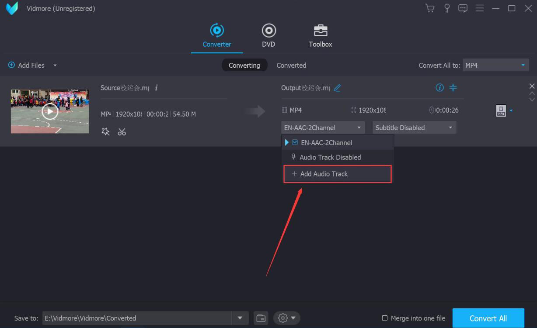Image resolution: width=537 pixels, height=328 pixels.
Task: Open the hamburger menu icon
Action: pyautogui.click(x=480, y=8)
